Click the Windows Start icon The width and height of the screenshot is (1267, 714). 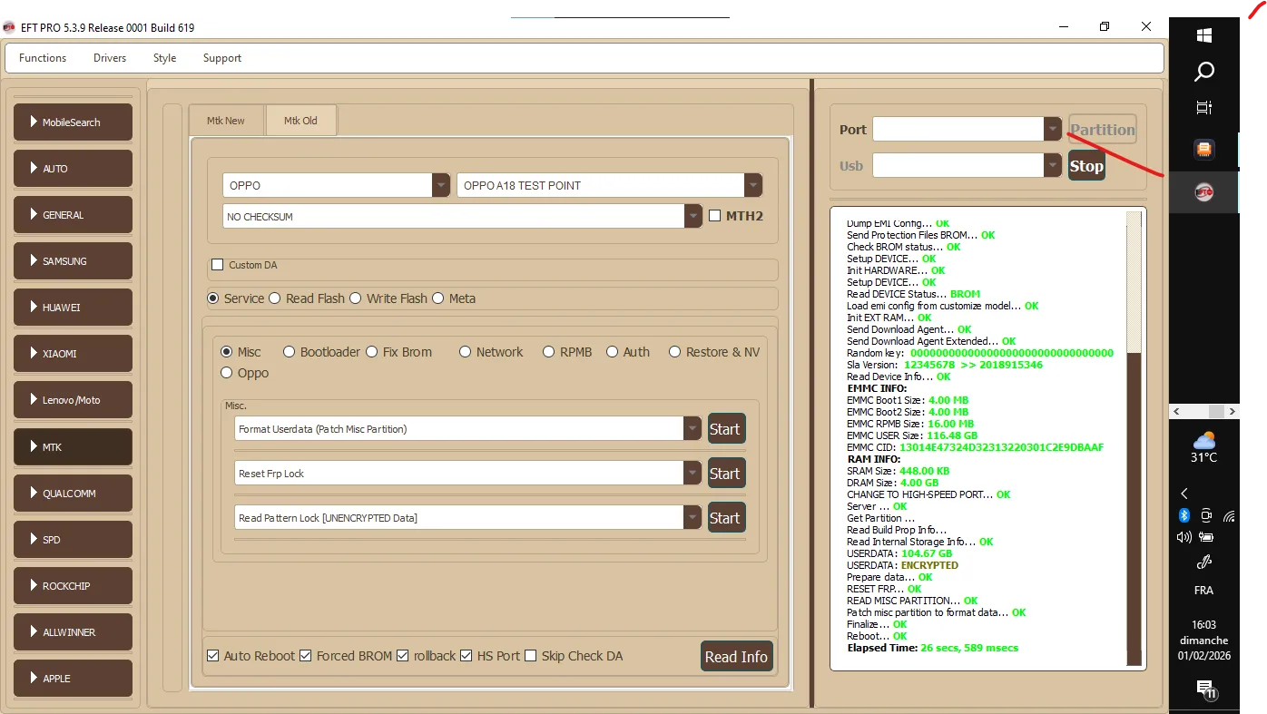pyautogui.click(x=1204, y=35)
